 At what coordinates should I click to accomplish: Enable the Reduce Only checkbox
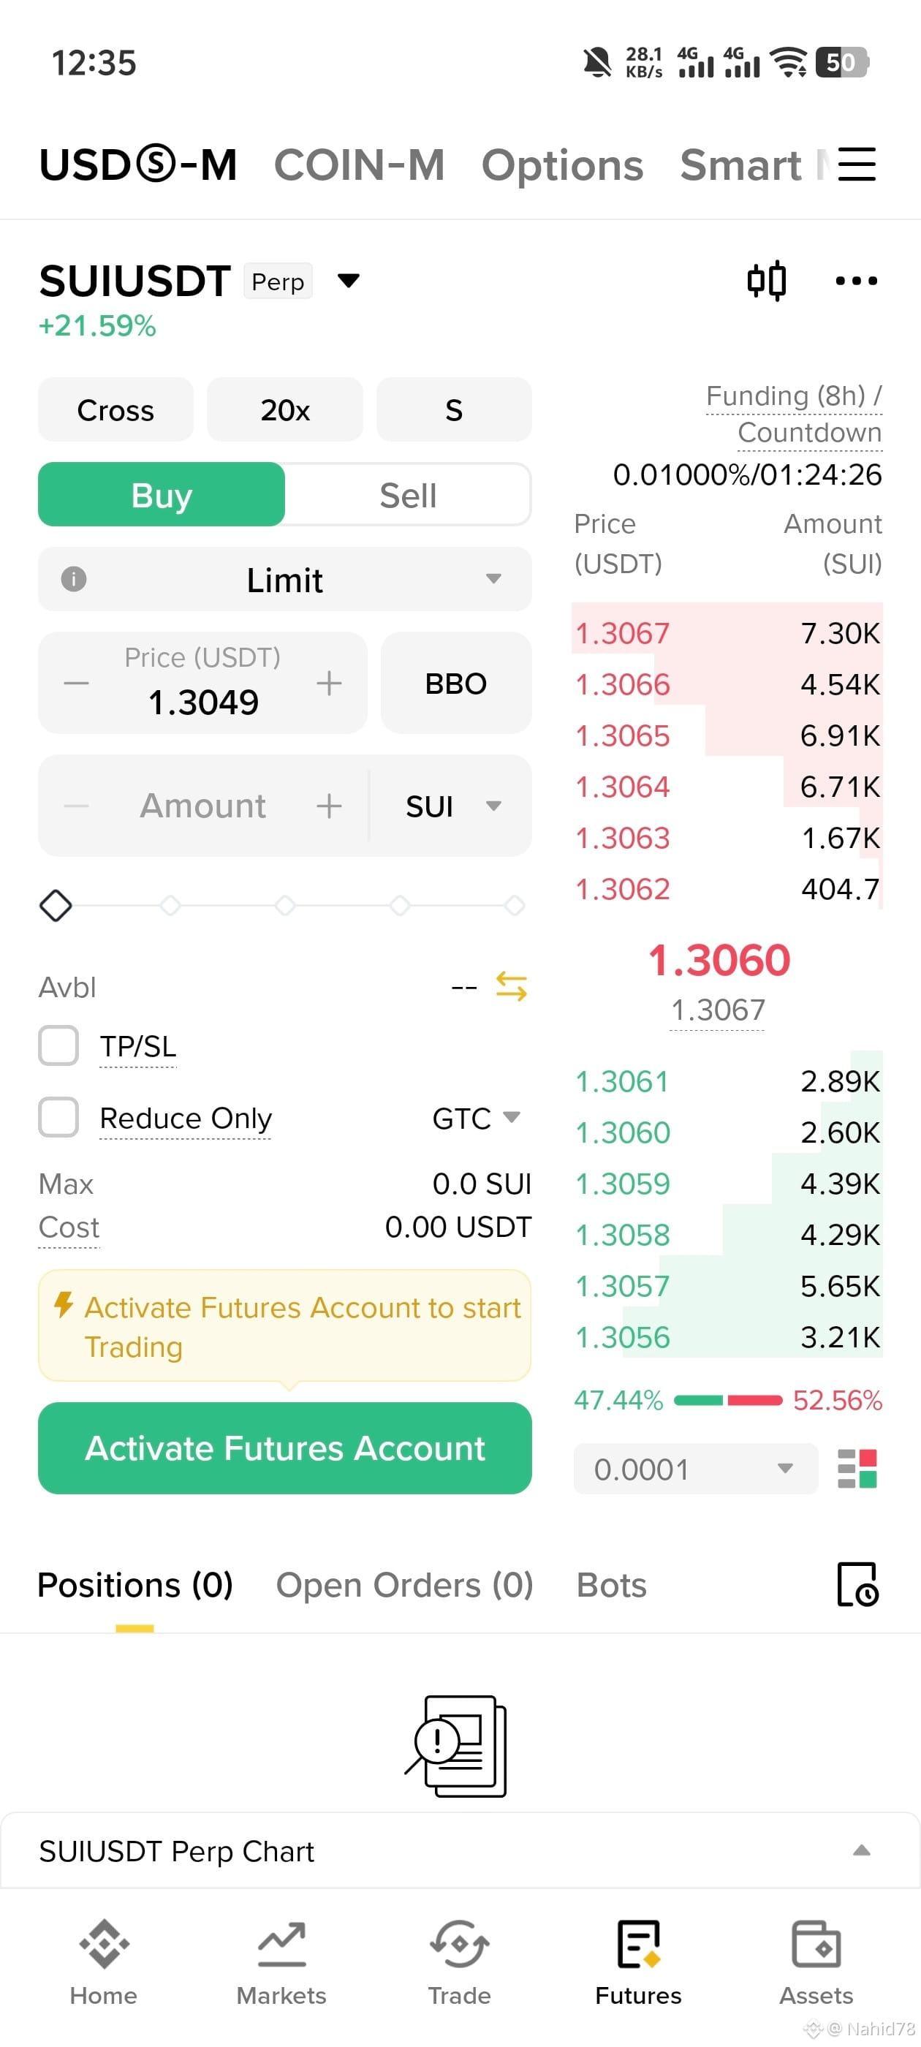[58, 1116]
